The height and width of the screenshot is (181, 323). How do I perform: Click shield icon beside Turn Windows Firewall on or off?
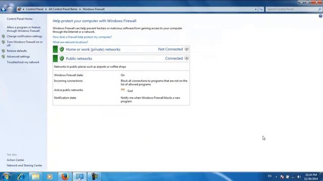coord(4,42)
